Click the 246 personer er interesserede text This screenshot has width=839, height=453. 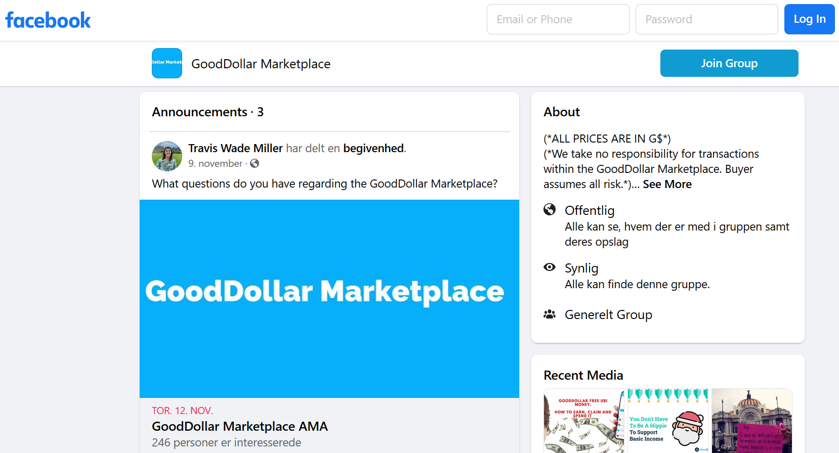226,442
